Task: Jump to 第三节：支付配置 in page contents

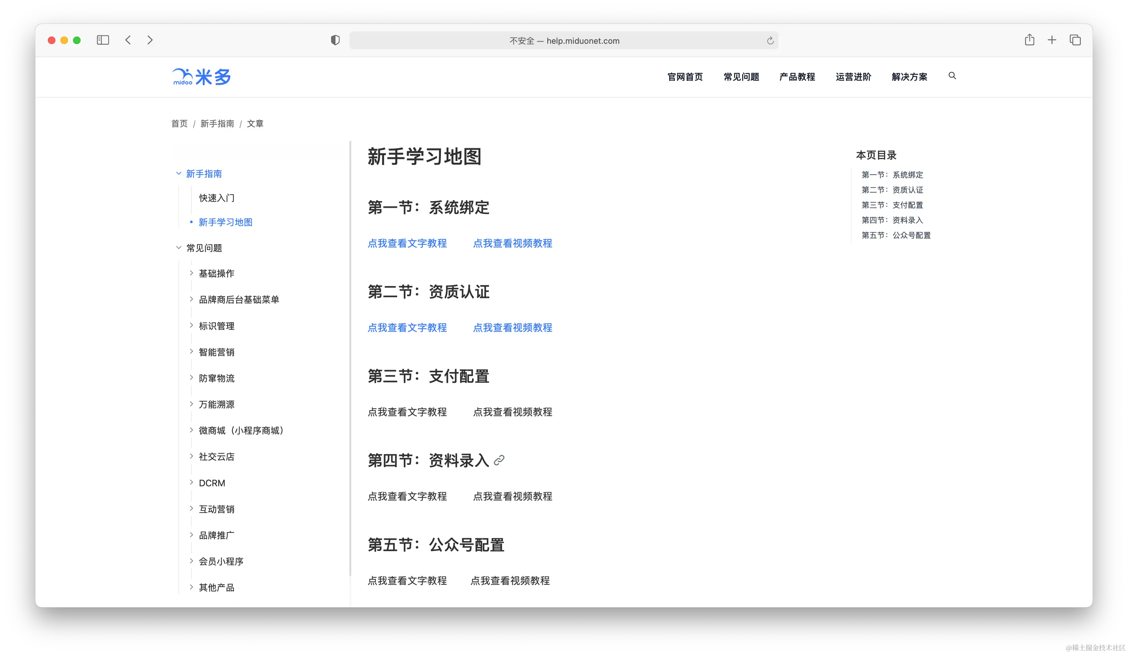Action: (892, 205)
